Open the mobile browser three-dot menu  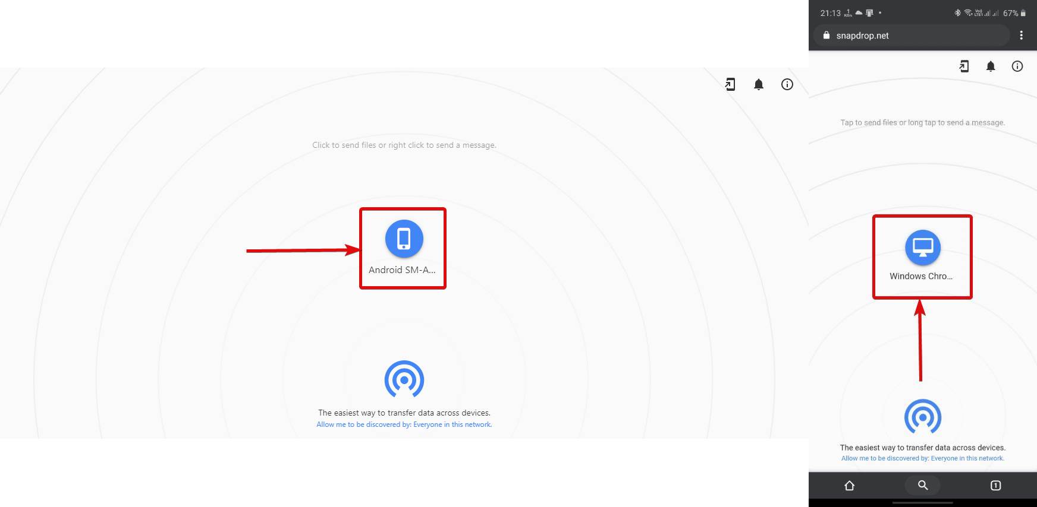tap(1022, 35)
